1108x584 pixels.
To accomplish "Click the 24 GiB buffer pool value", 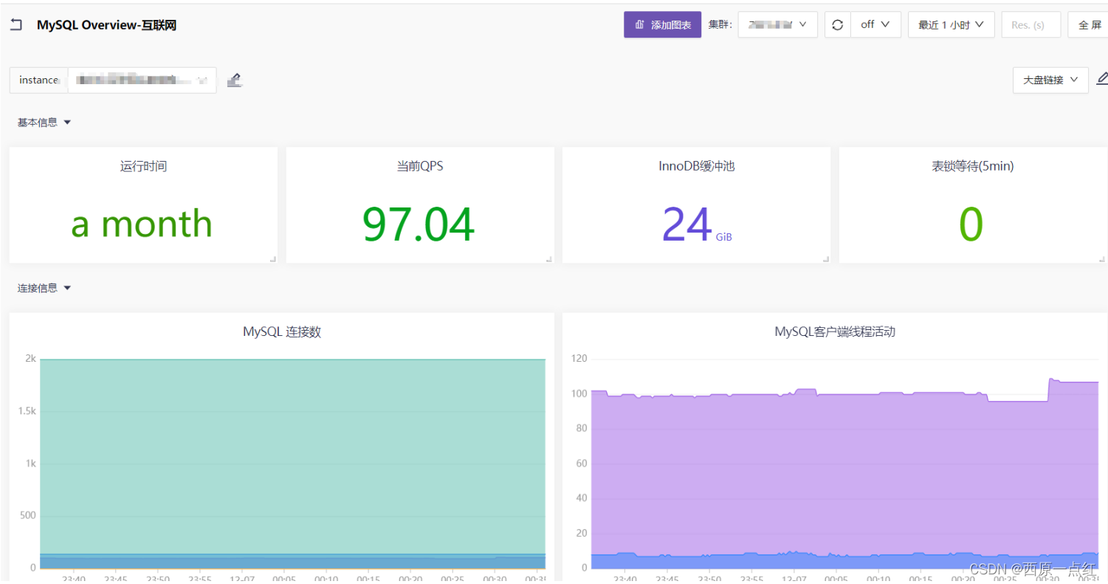I will 696,224.
